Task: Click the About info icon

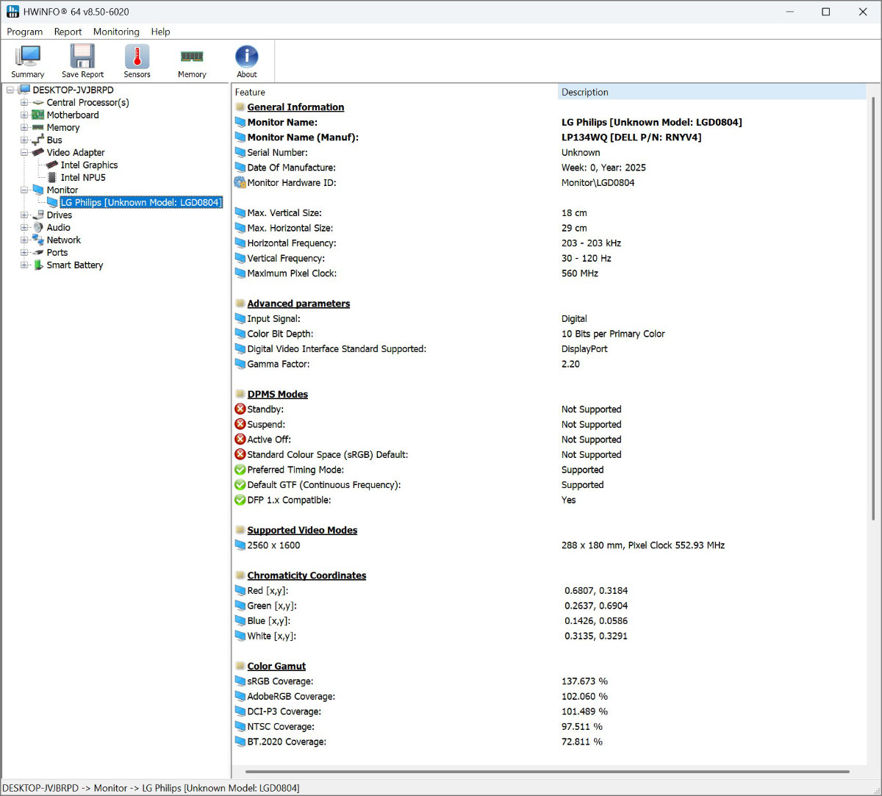Action: [x=247, y=57]
